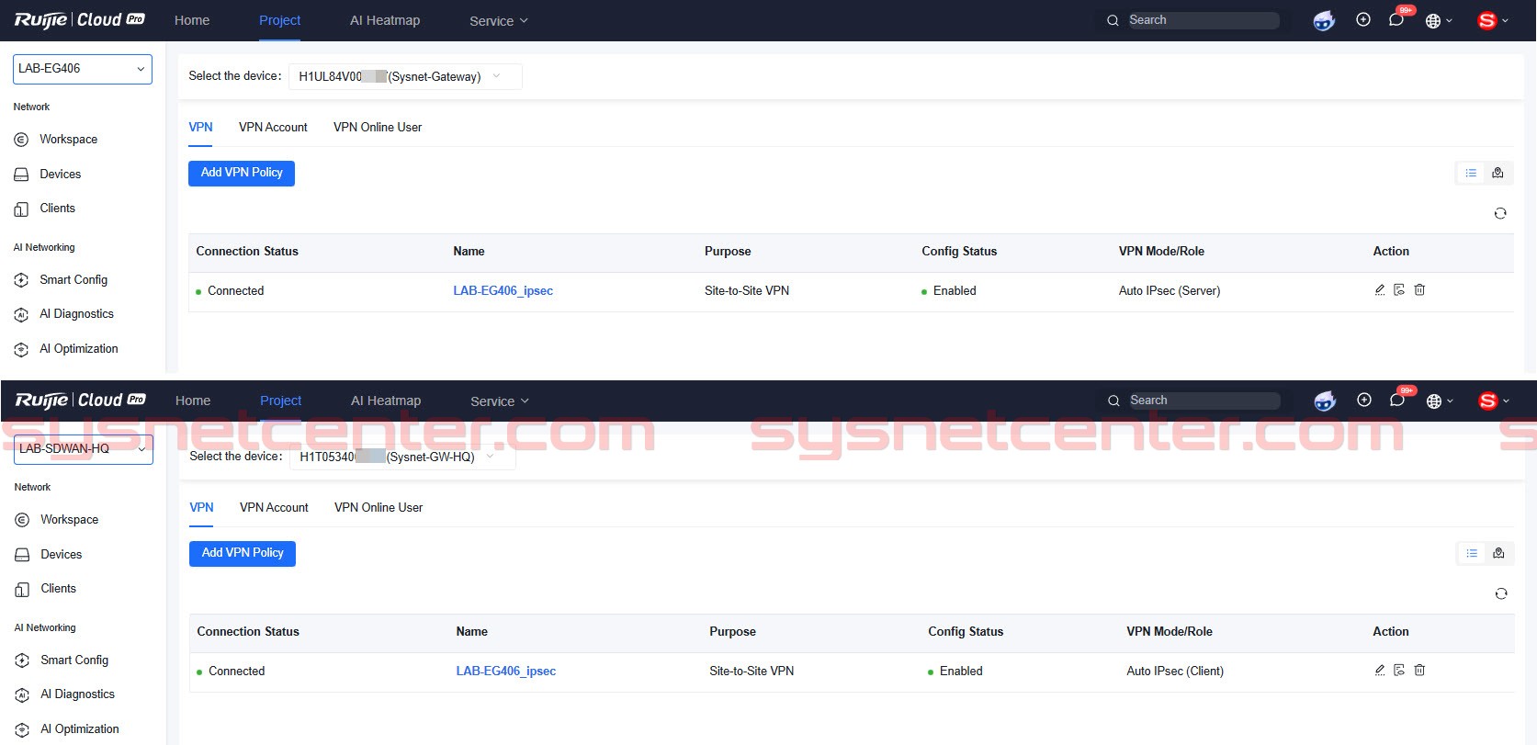
Task: Open the Sysnet-Gateway device selector
Action: click(x=404, y=76)
